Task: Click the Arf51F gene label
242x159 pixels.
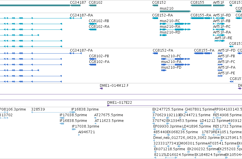Action: [x=218, y=3]
